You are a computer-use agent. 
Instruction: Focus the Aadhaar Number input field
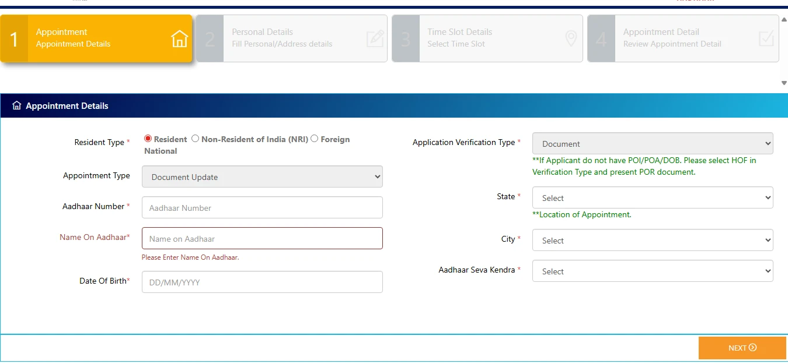262,207
